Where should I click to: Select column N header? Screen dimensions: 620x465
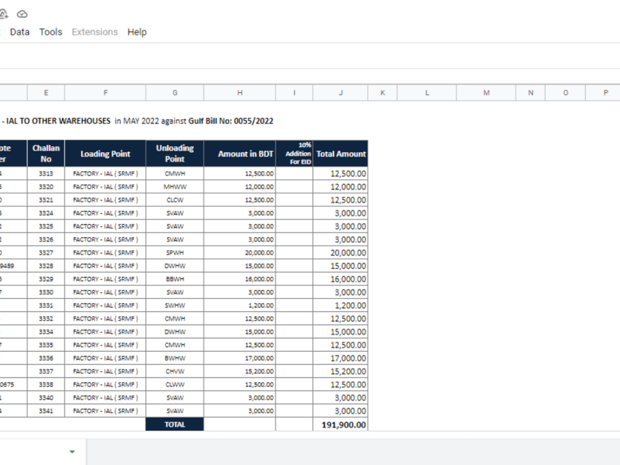531,92
